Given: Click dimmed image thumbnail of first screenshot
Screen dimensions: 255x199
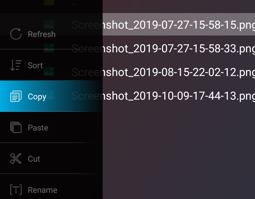Looking at the screenshot, I should (x=49, y=25).
